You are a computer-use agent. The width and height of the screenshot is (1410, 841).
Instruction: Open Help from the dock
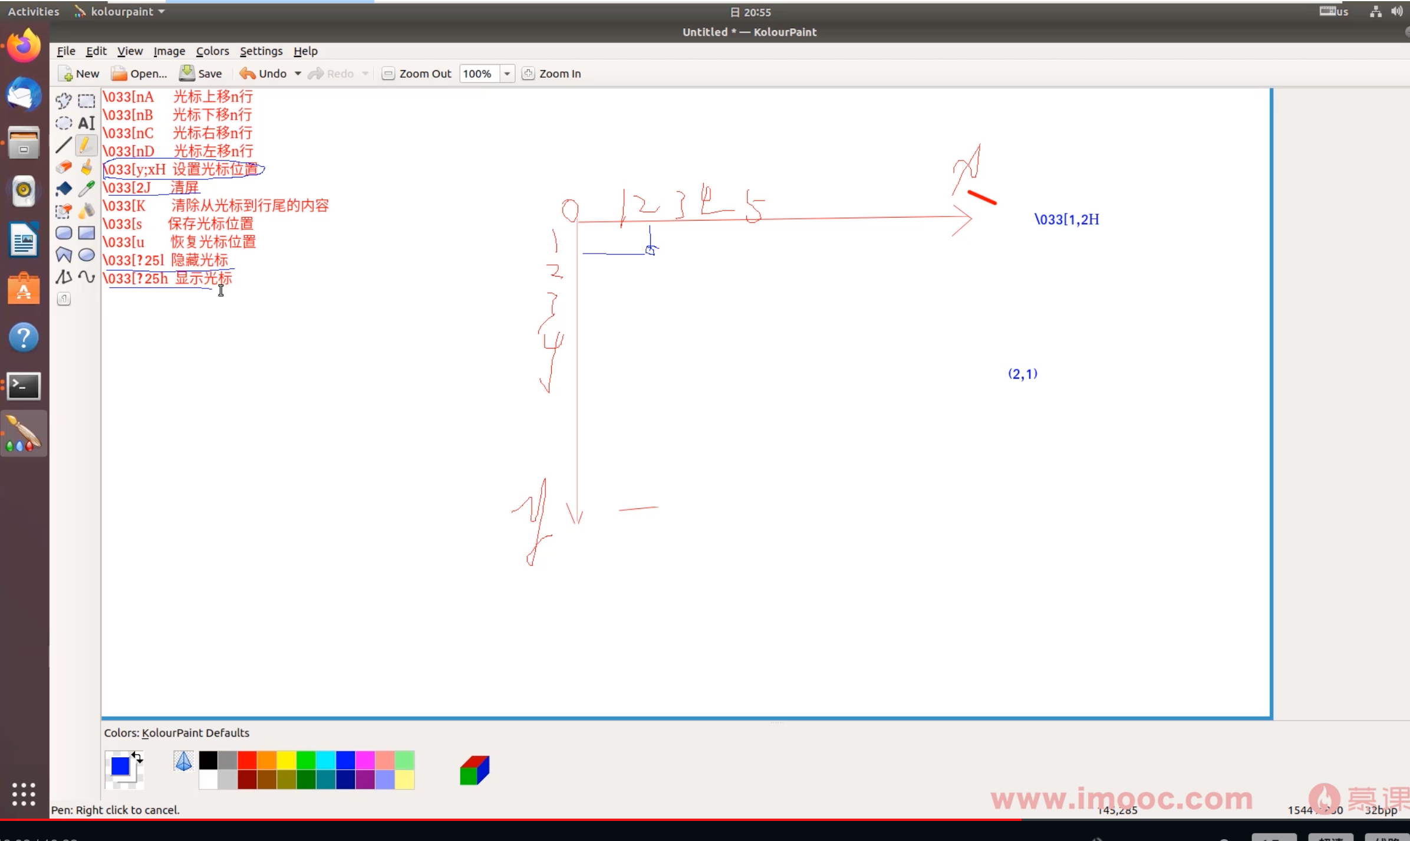pyautogui.click(x=24, y=337)
